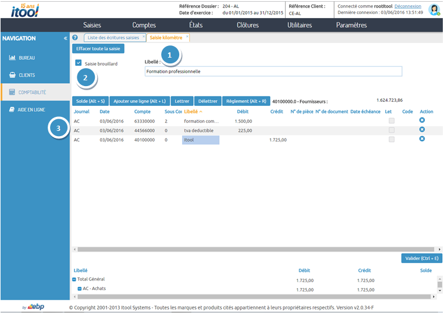Tick the Let checkbox for account 40100000
The image size is (444, 313).
[x=392, y=140]
